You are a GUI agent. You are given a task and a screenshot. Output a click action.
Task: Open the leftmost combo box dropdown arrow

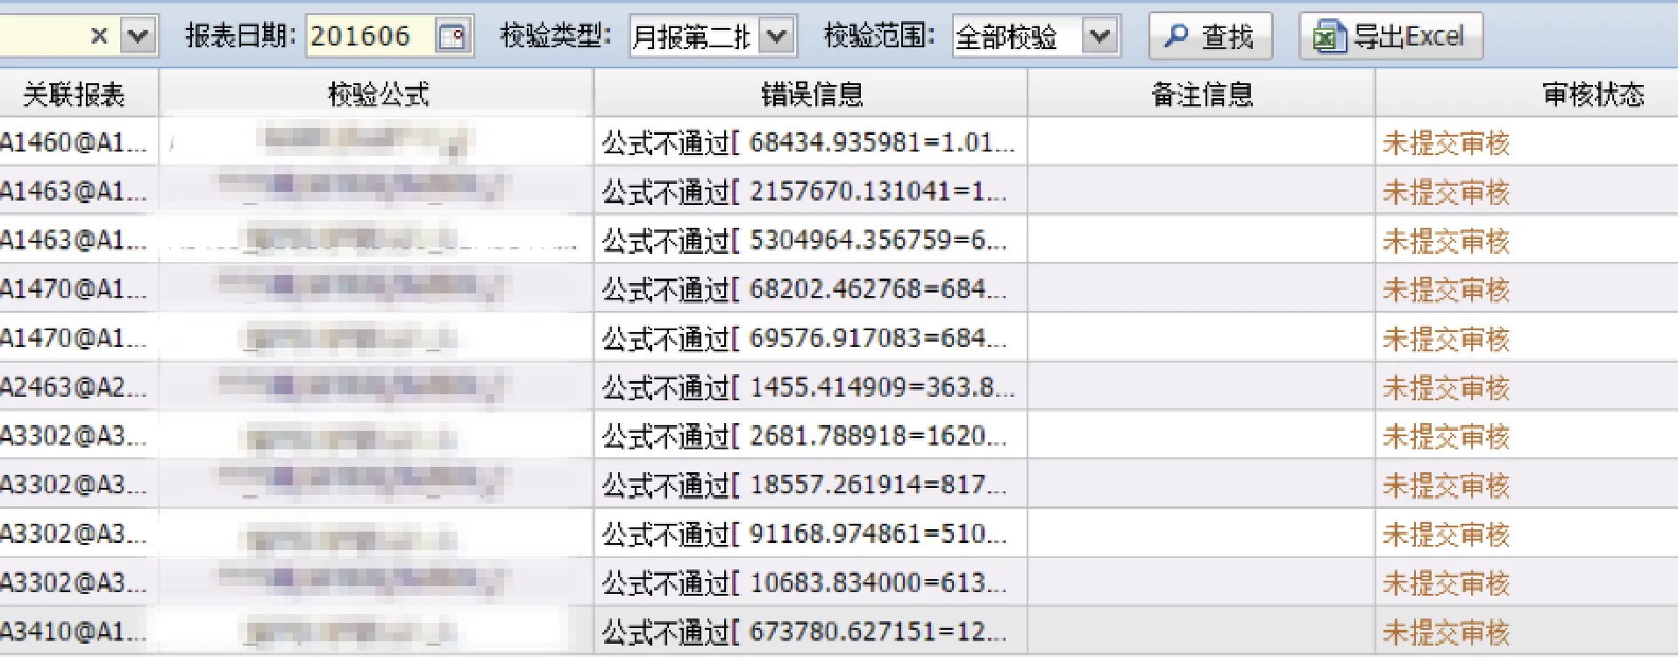click(x=138, y=37)
